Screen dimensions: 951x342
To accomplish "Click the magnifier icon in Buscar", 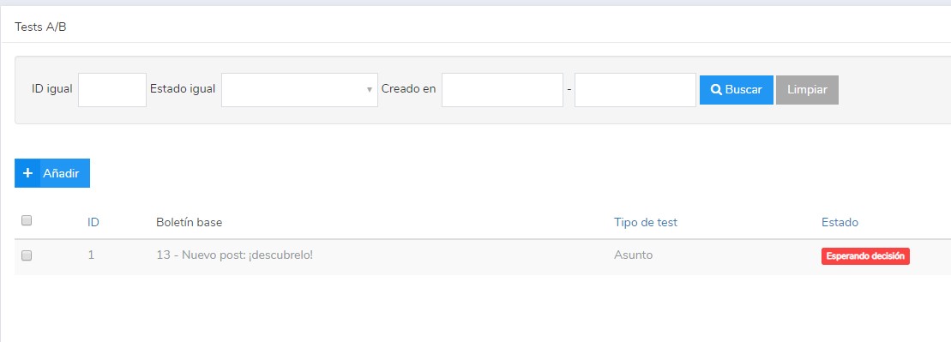I will [x=716, y=90].
